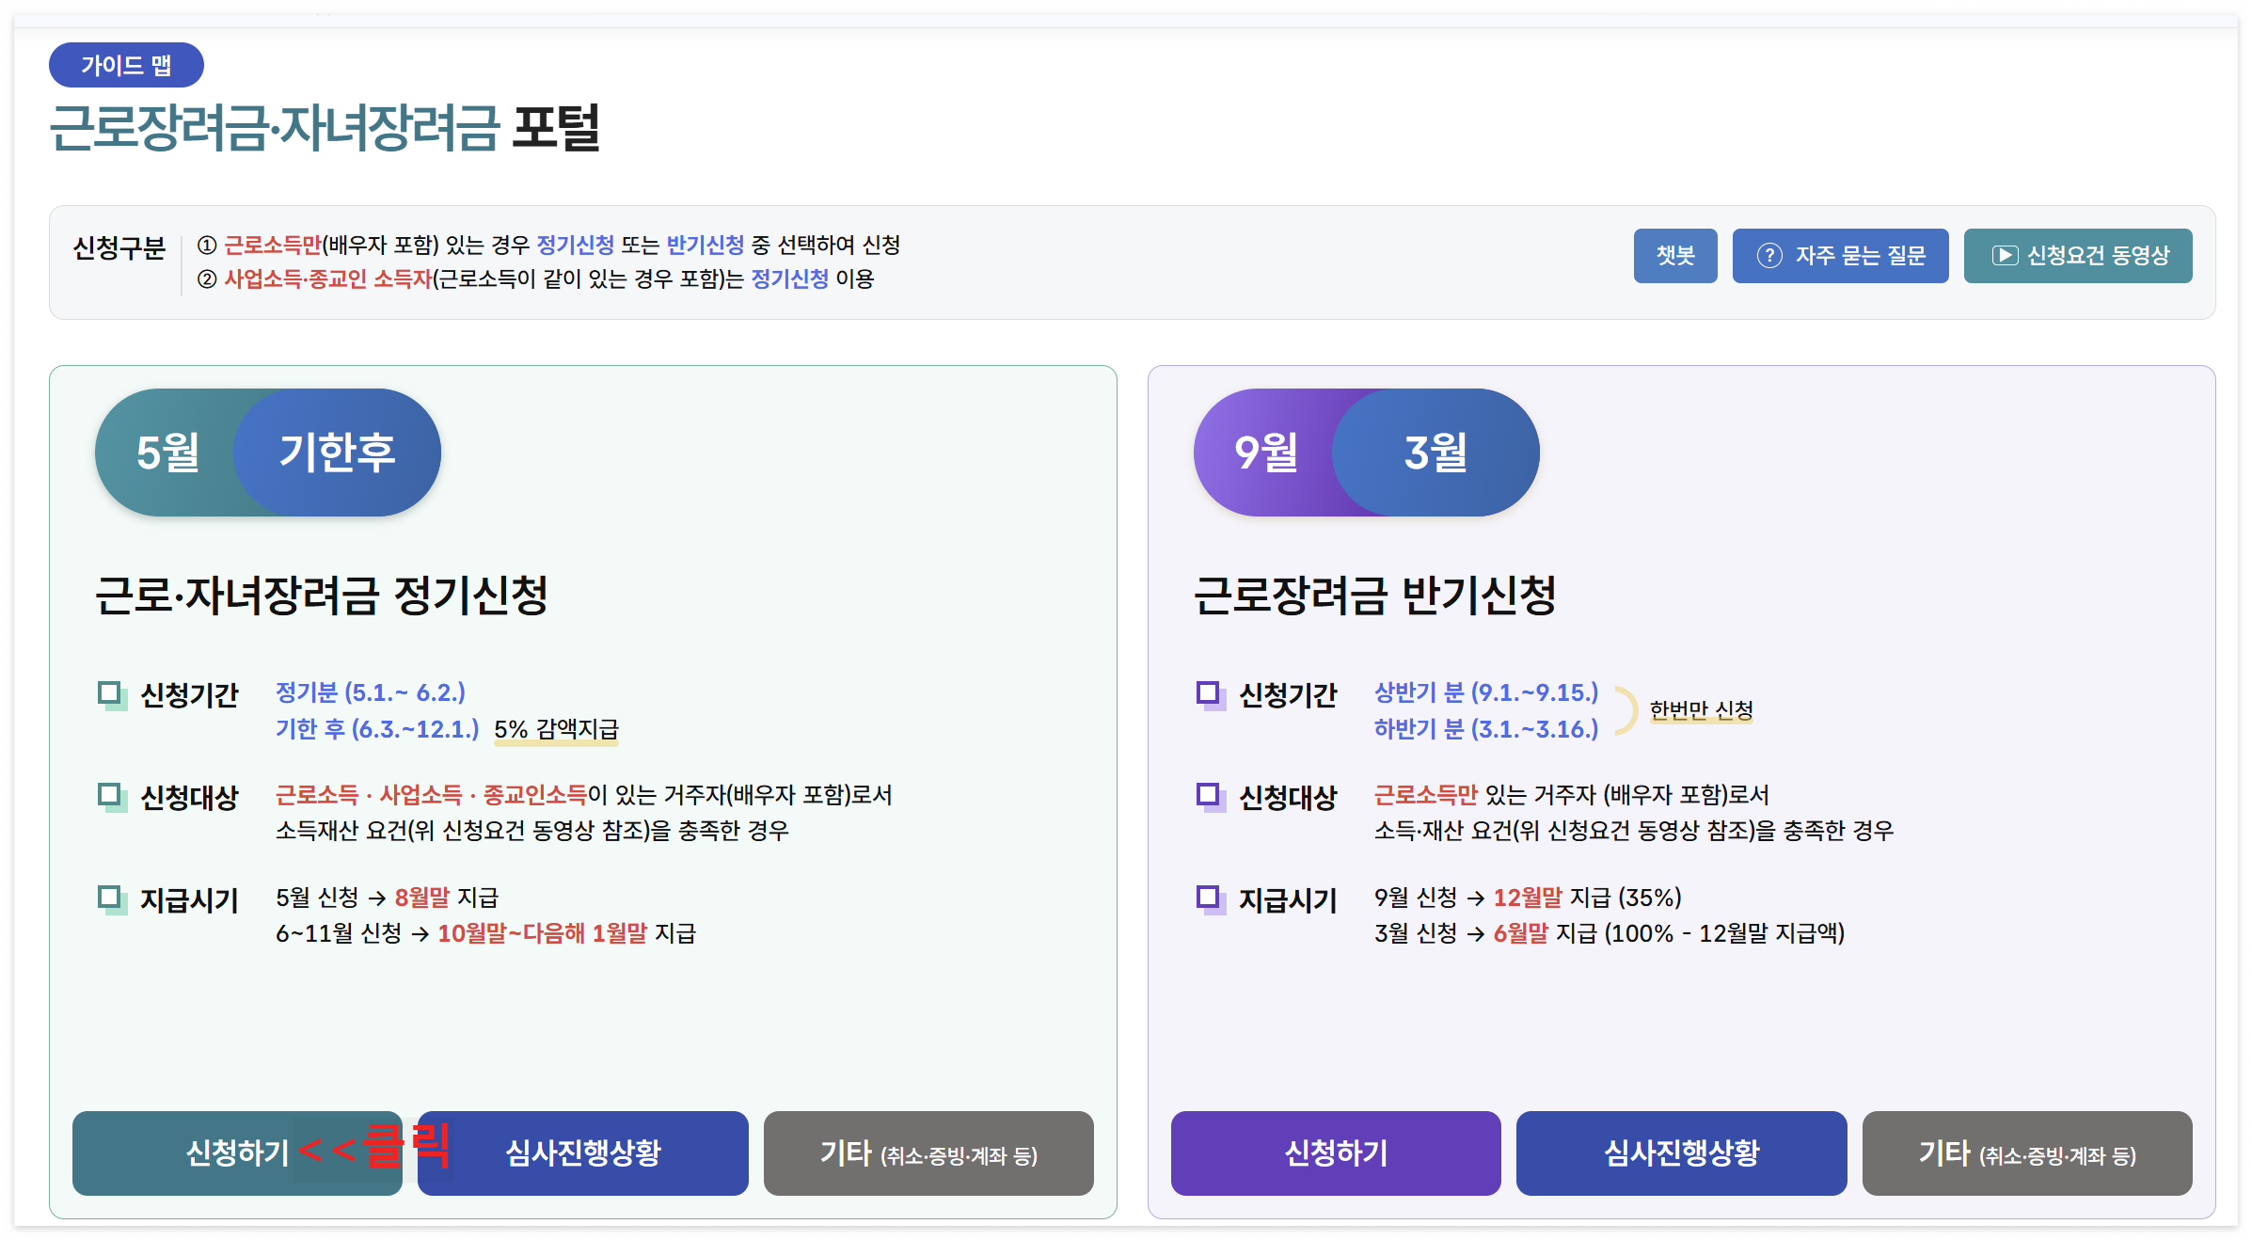Click the 신청기간 square bullet in 반기신청 panel
Viewport: 2252px width, 1240px height.
coord(1209,694)
